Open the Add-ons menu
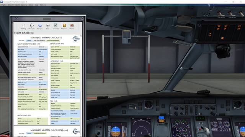This screenshot has width=245, height=137. pyautogui.click(x=43, y=5)
